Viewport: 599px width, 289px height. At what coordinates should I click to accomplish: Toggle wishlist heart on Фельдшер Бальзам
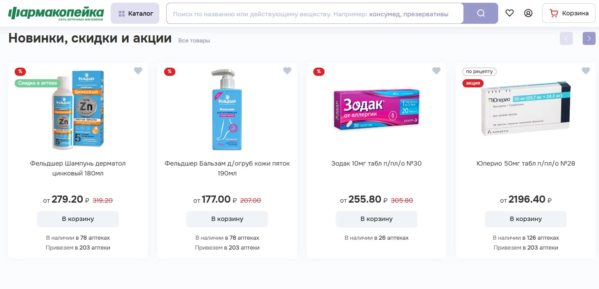tap(287, 71)
